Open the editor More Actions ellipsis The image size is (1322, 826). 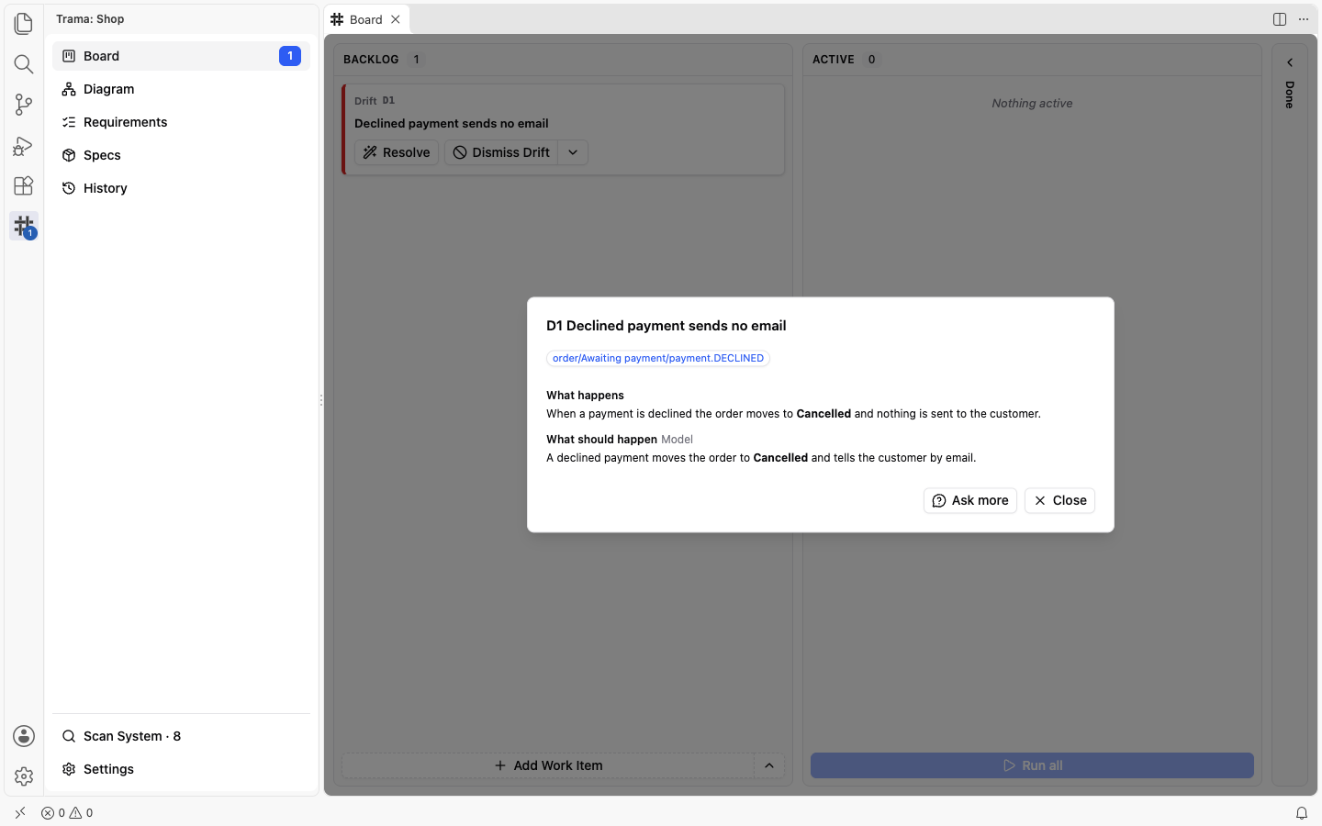click(x=1304, y=19)
